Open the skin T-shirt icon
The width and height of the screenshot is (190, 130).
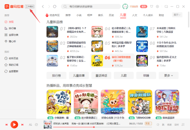point(152,6)
